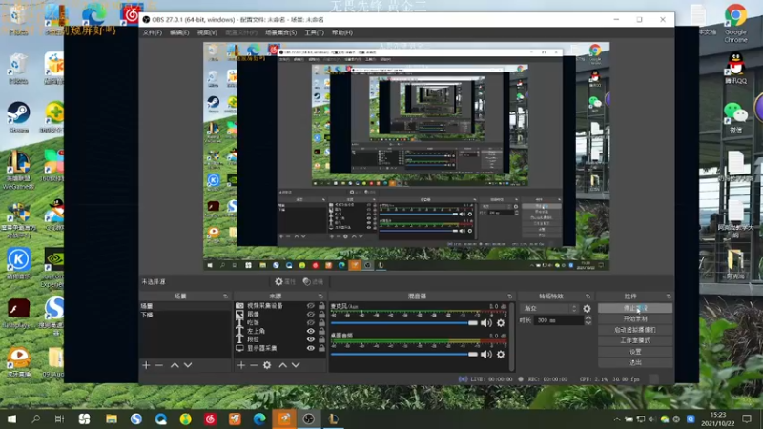Open the 场景集合(S) menu
This screenshot has width=763, height=429.
point(280,32)
